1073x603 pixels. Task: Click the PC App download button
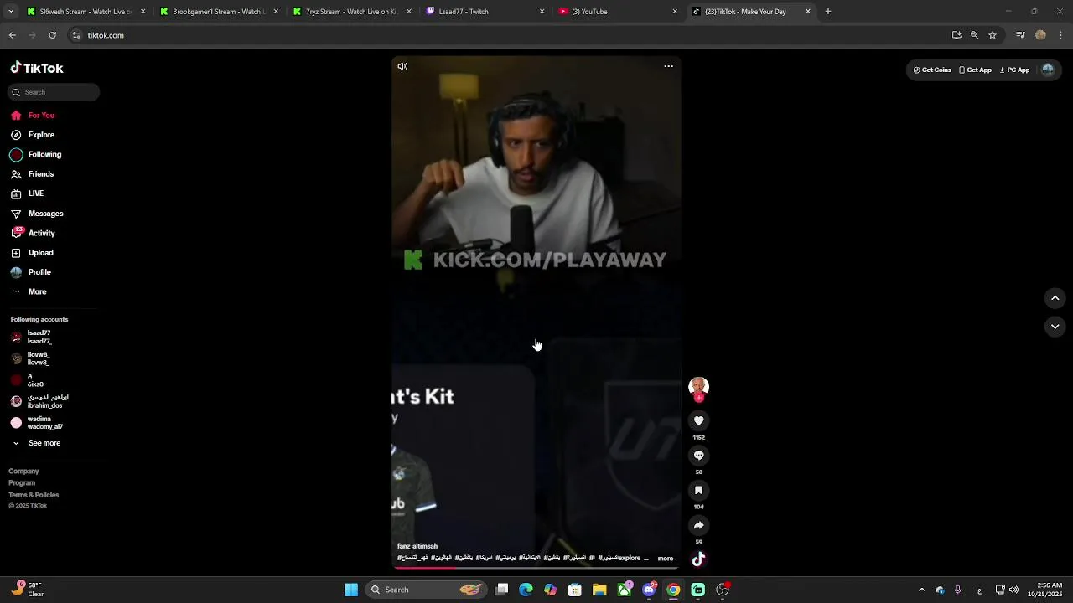(x=1014, y=70)
